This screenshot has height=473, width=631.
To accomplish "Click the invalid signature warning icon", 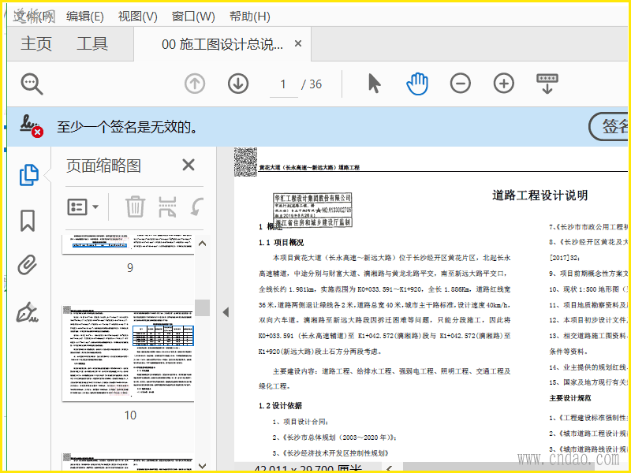I will [31, 126].
